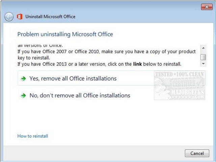Choose Yes, remove all Office installations

(73, 78)
